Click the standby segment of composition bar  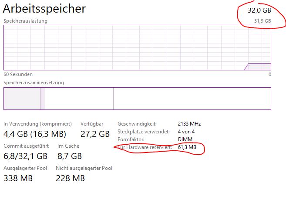pos(78,99)
